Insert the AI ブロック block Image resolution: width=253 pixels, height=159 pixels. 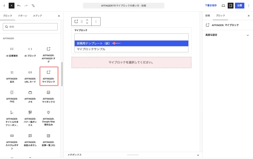tap(30, 52)
